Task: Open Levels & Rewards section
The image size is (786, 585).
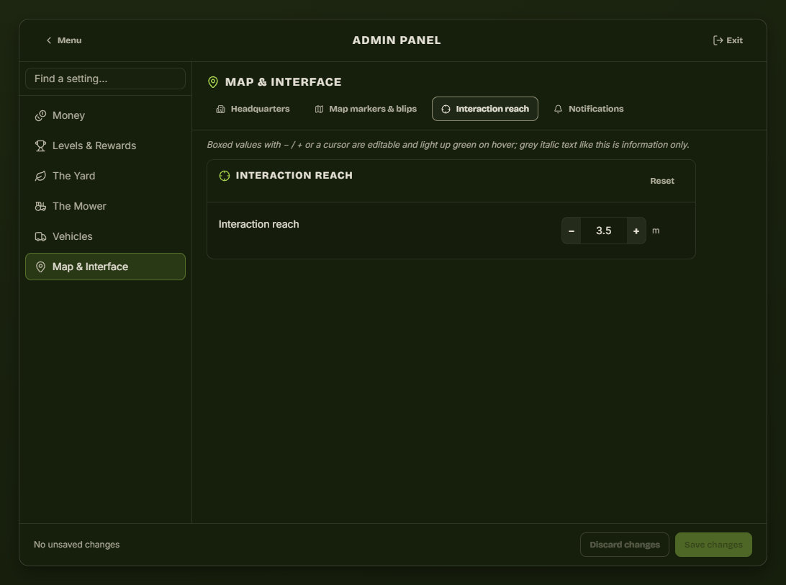Action: coord(105,146)
